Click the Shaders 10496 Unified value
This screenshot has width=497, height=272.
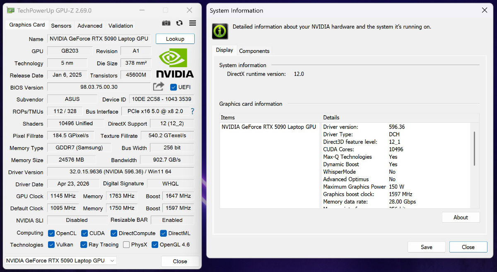(75, 123)
